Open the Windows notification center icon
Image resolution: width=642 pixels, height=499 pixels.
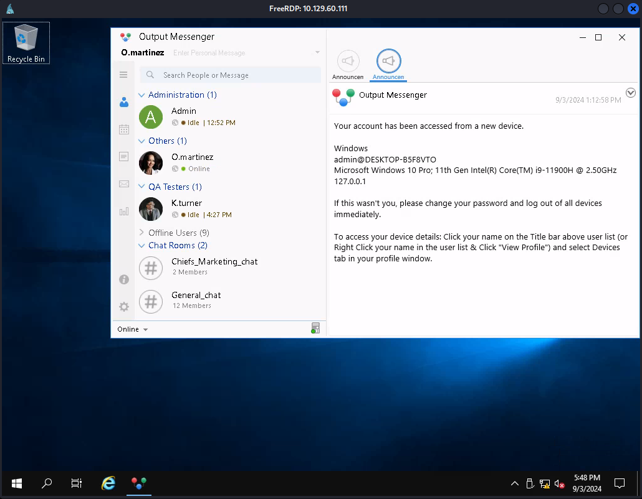[x=620, y=483]
